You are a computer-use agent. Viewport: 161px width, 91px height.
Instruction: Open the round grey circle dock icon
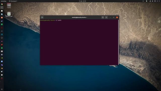pyautogui.click(x=2, y=38)
